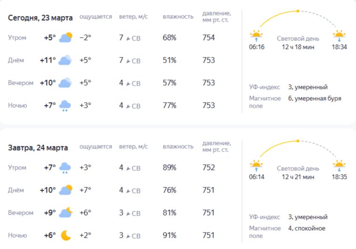Screen dimensions: 356x249
Task: Click tomorrow's evening cloud and moon icon
Action: coord(65,213)
